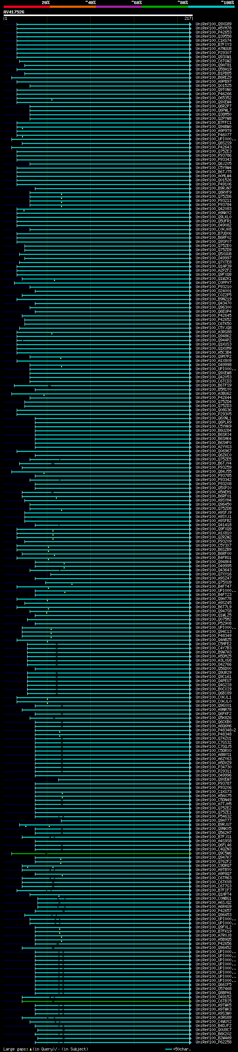Select the AV417526 query name
This screenshot has height=1052, width=238.
pos(14,12)
